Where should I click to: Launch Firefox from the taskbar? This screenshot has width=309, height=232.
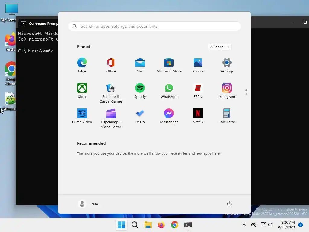pyautogui.click(x=161, y=225)
